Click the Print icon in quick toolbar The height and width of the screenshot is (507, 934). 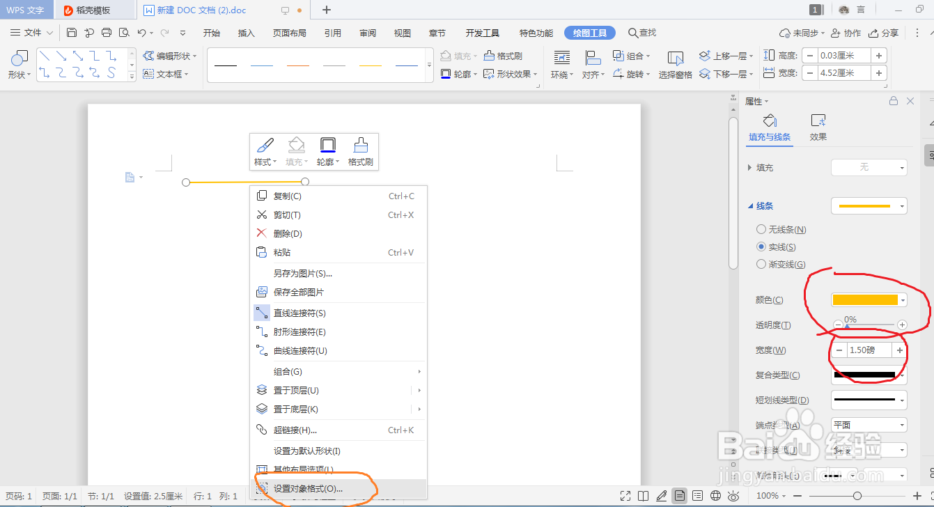coord(107,33)
